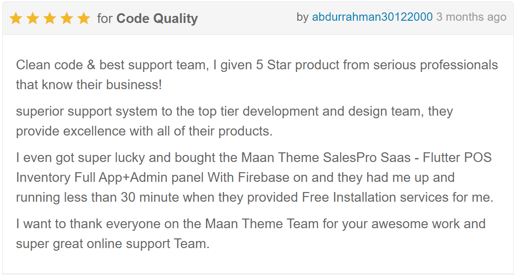The height and width of the screenshot is (275, 516).
Task: Click the second rating star
Action: pos(33,19)
